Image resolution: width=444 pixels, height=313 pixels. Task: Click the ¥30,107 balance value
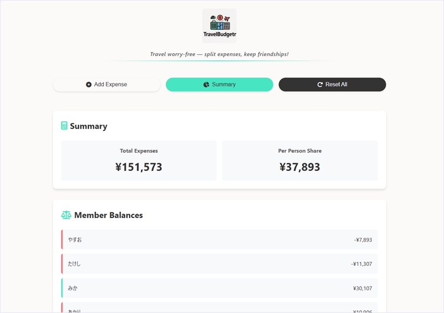click(362, 288)
